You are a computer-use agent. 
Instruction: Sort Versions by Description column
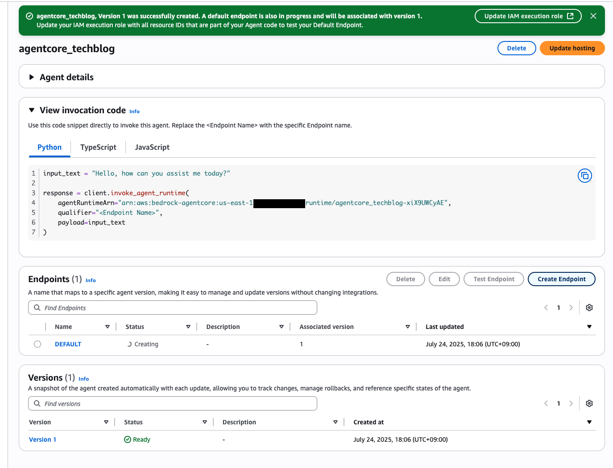[335, 422]
